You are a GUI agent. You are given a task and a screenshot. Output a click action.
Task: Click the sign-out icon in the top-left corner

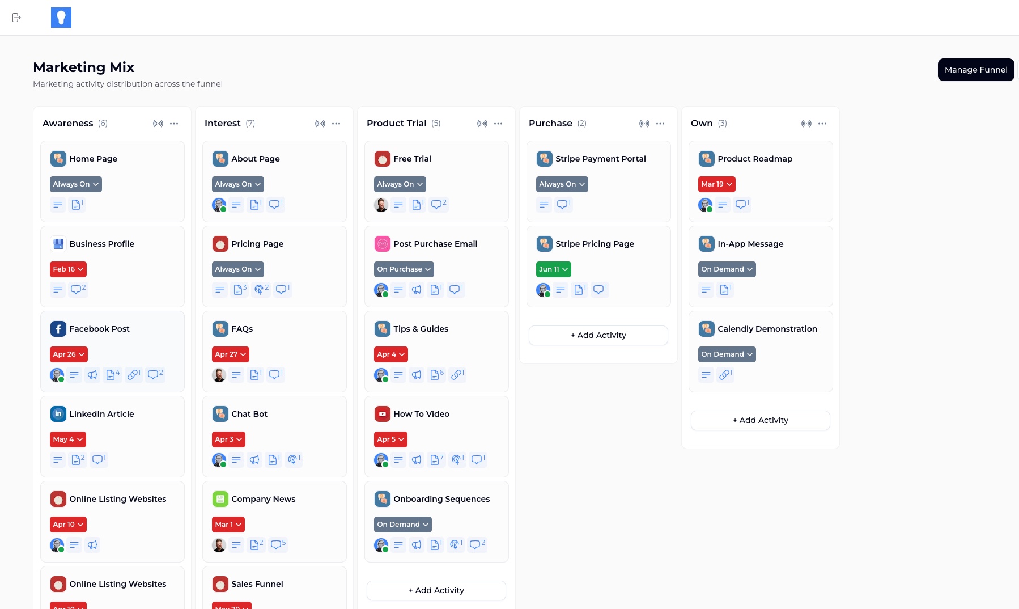pos(17,18)
